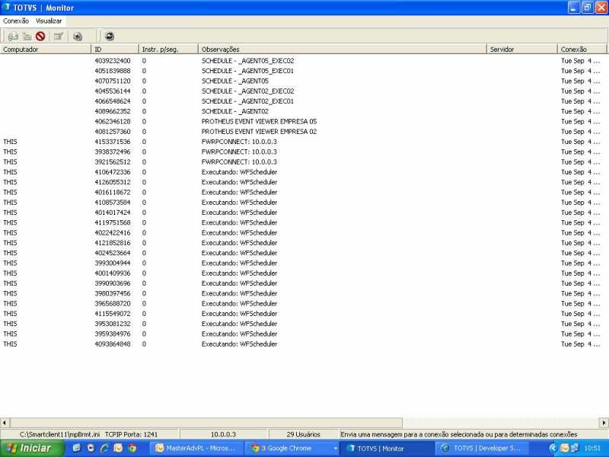Click Executando: WFScheduler in row ID 3990903696

tap(239, 283)
